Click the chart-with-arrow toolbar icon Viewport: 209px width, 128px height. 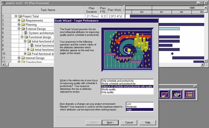[165, 94]
